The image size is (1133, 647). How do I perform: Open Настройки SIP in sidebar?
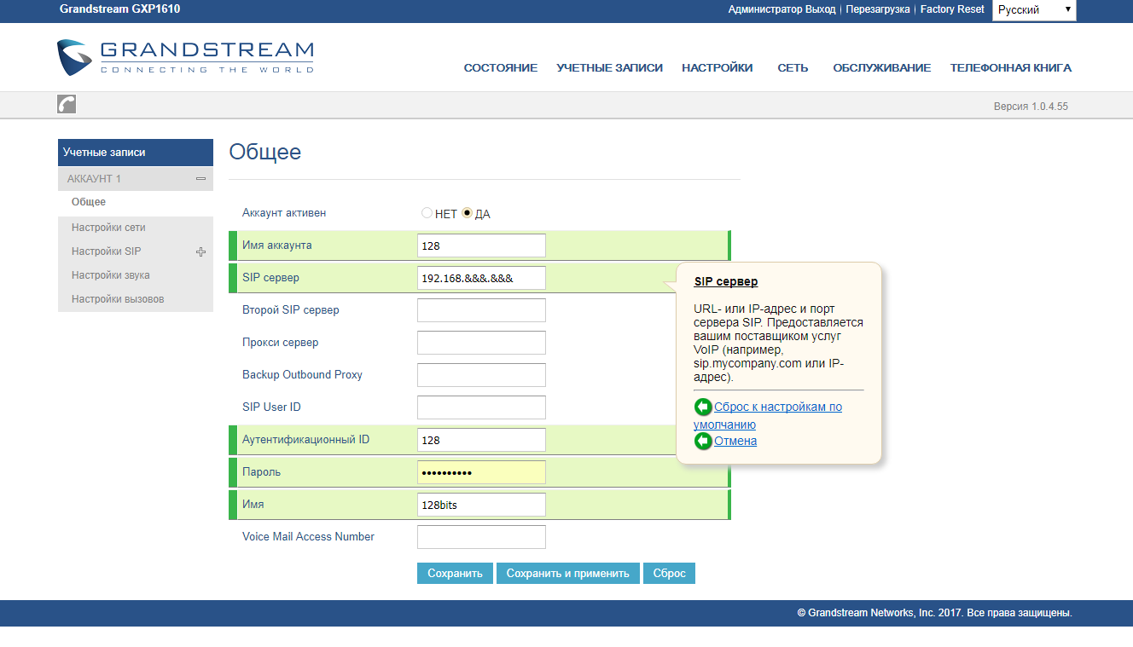click(107, 251)
